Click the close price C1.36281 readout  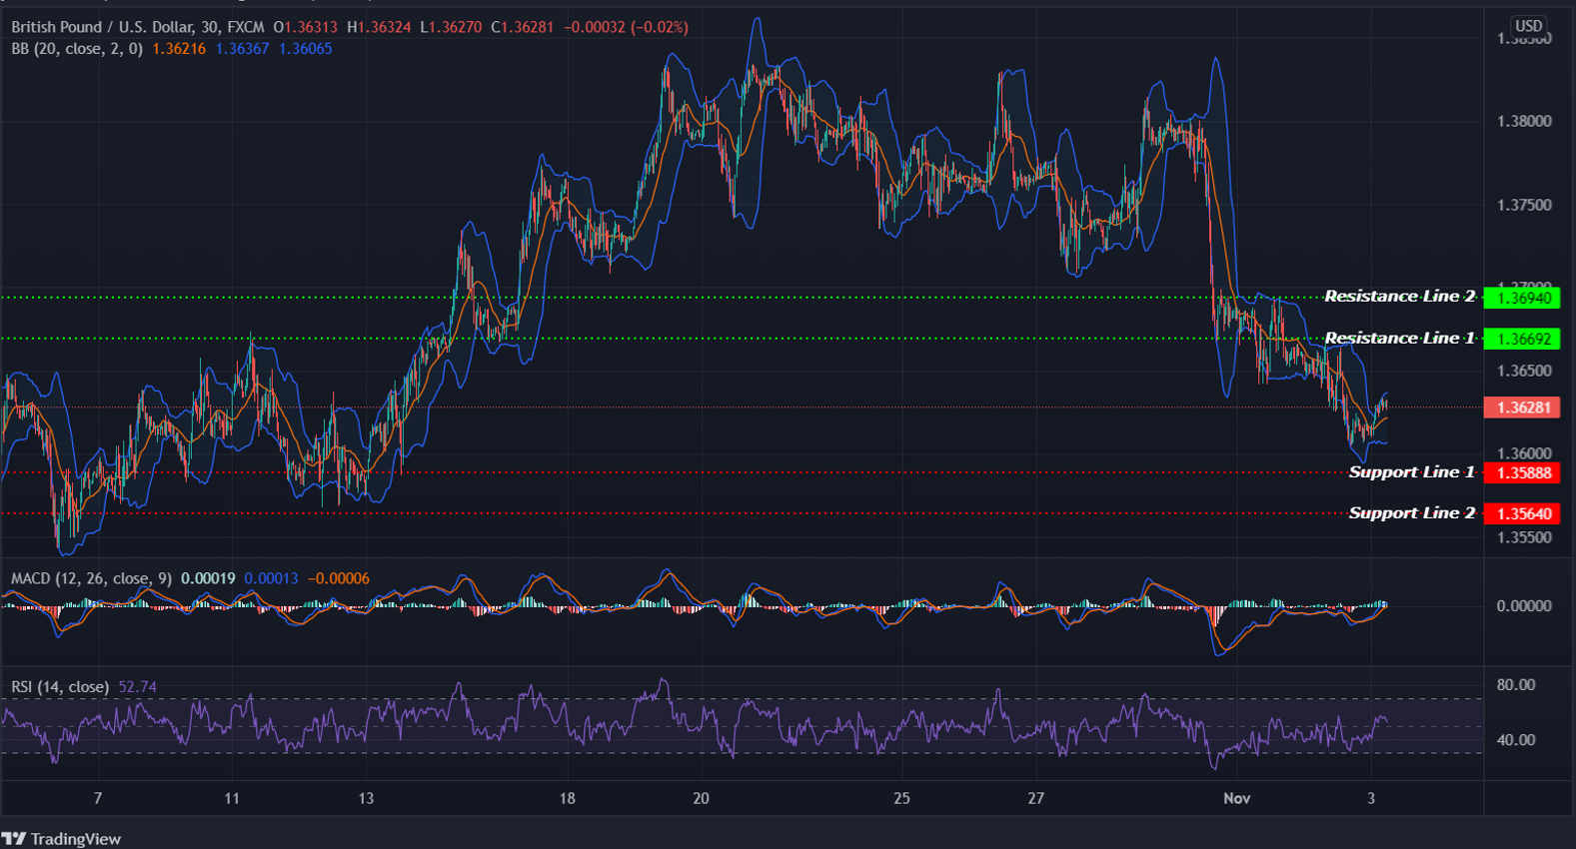click(x=522, y=27)
